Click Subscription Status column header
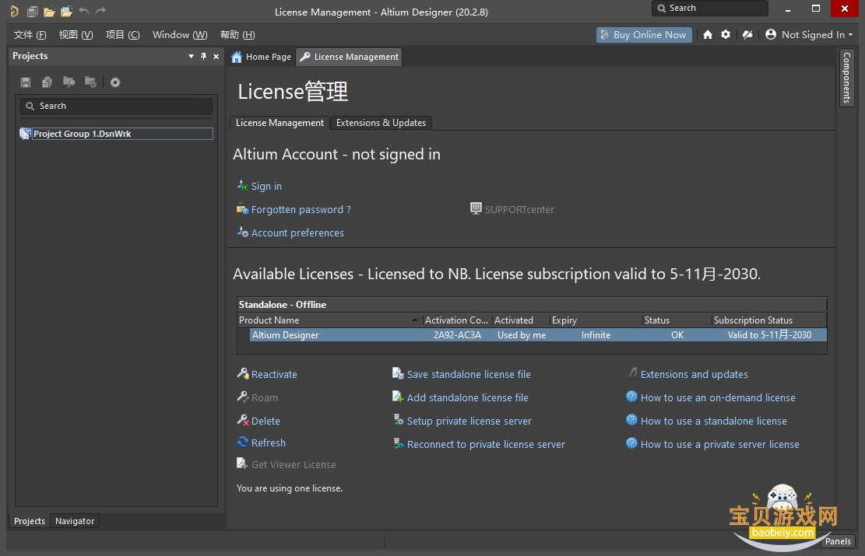This screenshot has width=865, height=556. (768, 320)
